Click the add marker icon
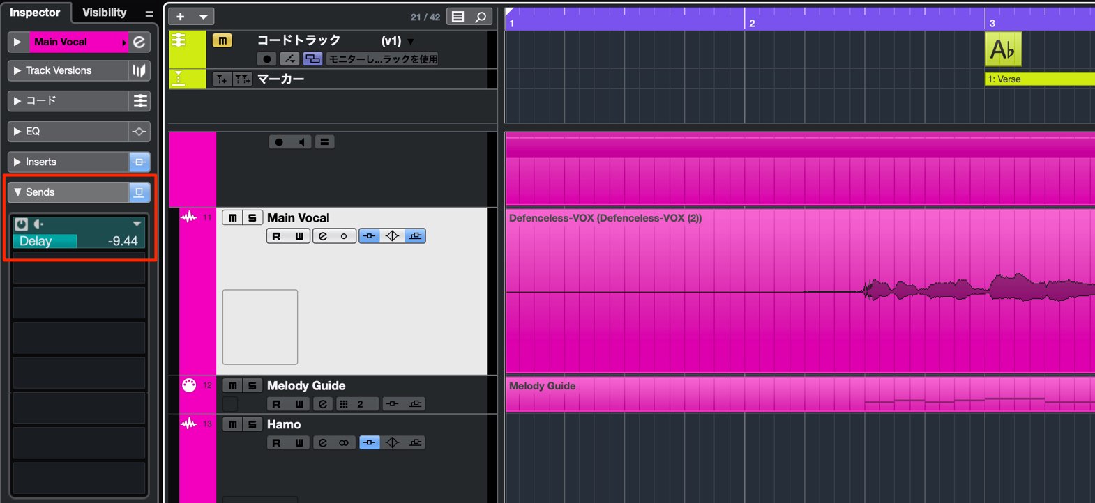The width and height of the screenshot is (1095, 503). tap(222, 79)
